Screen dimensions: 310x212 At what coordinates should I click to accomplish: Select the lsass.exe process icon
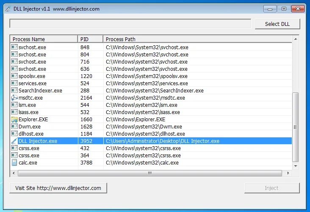tap(14, 112)
